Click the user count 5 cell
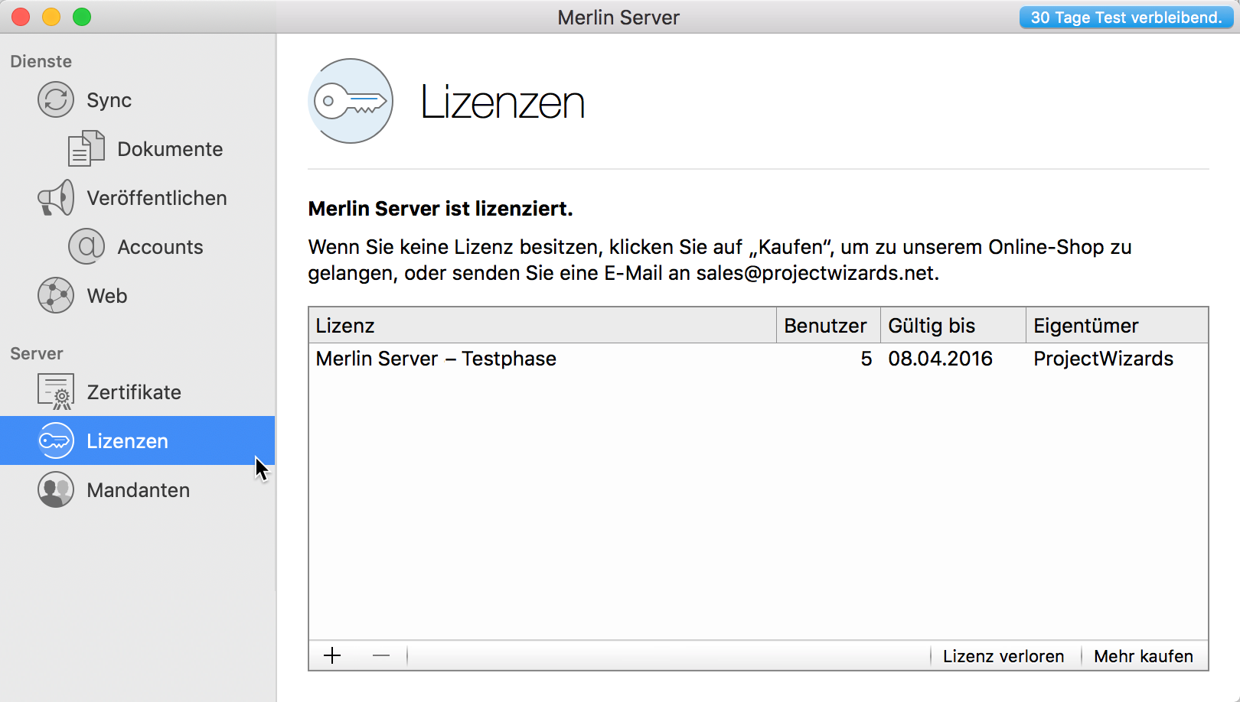 tap(866, 359)
